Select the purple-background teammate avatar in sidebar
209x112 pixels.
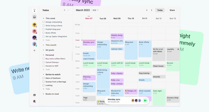click(x=34, y=38)
